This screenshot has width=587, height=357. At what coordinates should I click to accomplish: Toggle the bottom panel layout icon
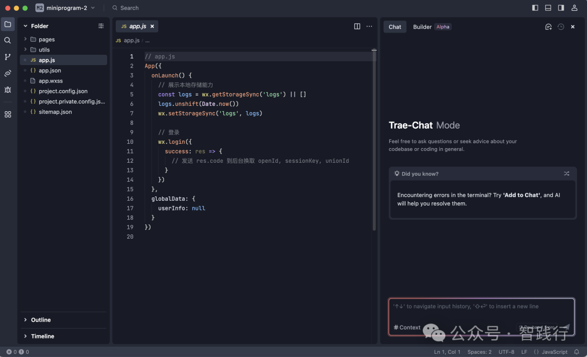tap(548, 8)
